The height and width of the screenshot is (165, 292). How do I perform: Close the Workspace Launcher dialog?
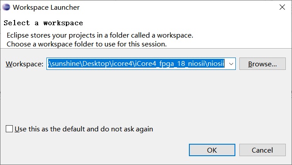point(282,7)
